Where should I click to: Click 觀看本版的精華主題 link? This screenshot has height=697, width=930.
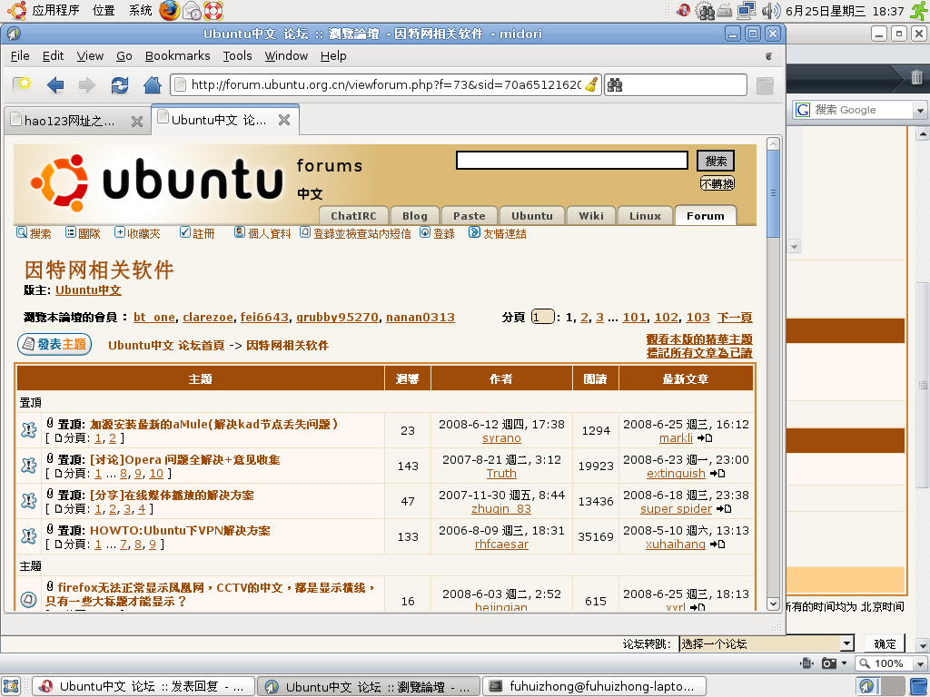tap(698, 339)
